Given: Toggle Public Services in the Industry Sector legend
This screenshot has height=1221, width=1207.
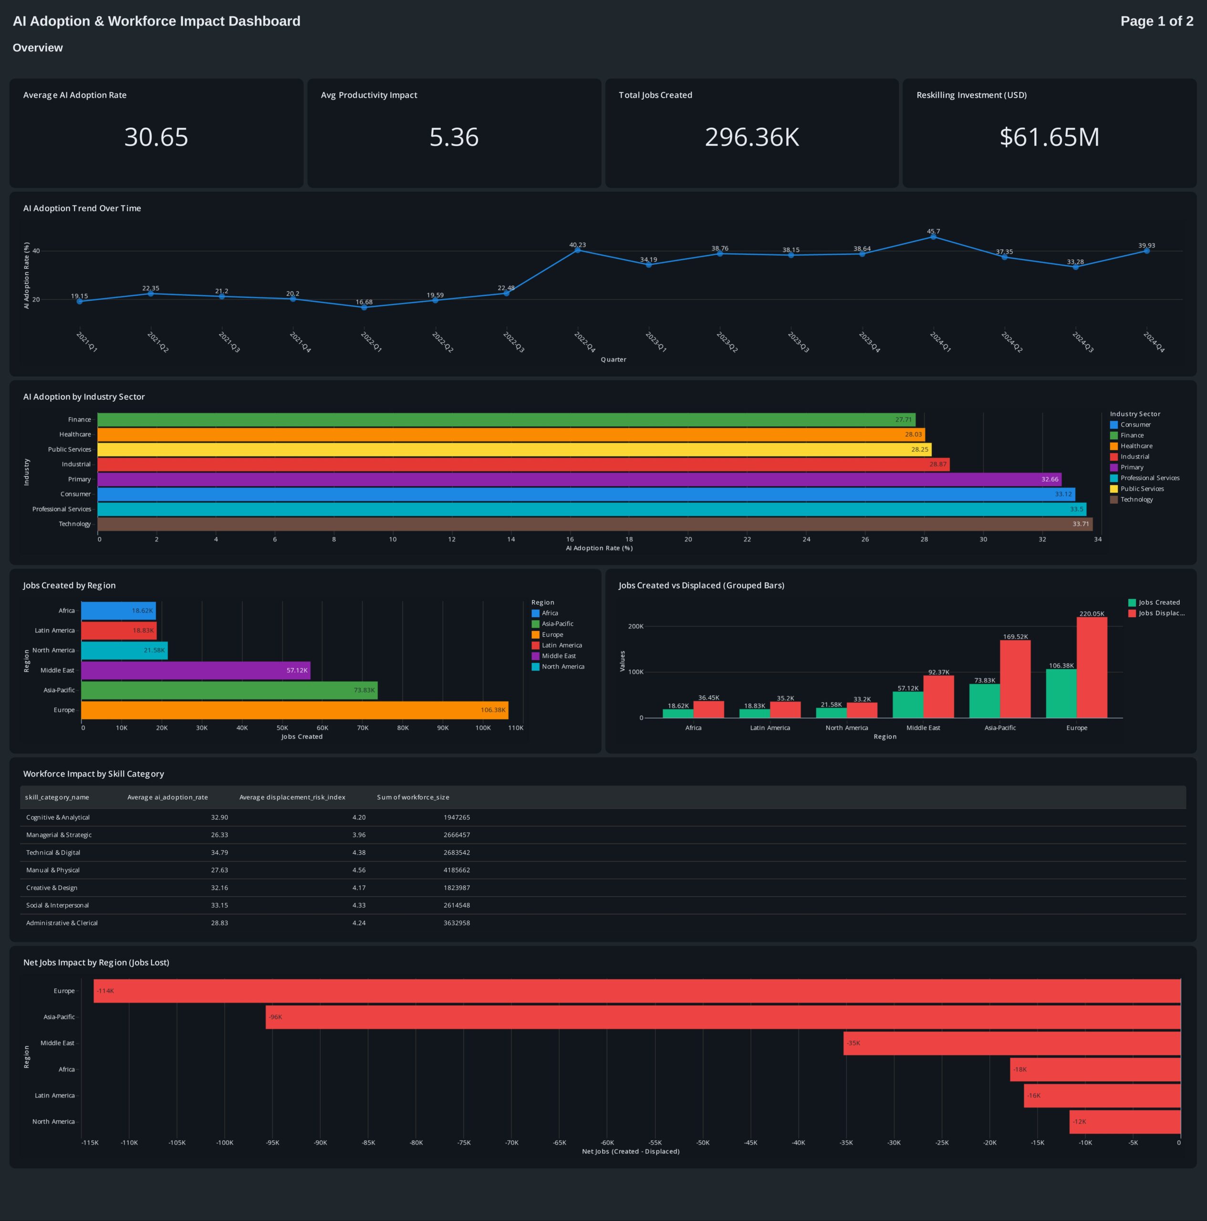Looking at the screenshot, I should (1137, 489).
